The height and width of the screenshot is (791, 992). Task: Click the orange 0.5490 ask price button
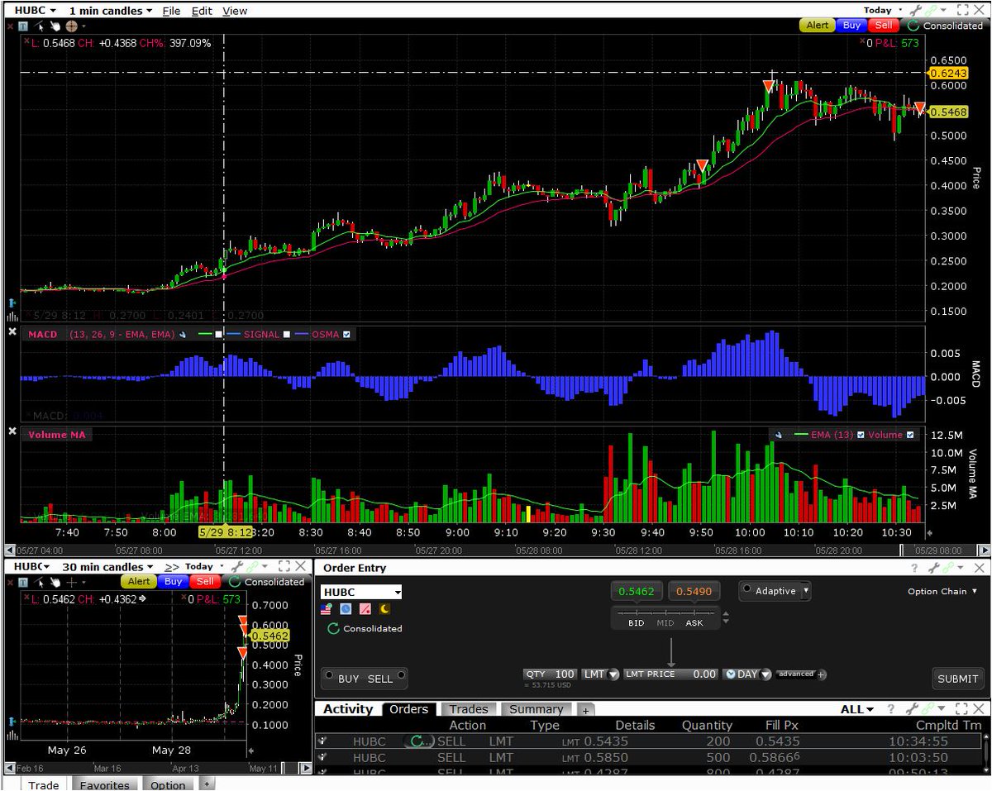(693, 592)
